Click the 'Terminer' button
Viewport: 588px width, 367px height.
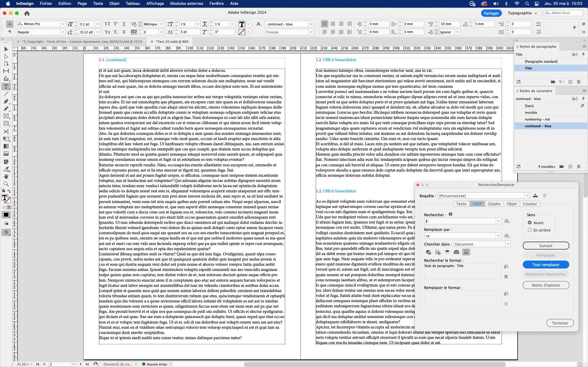(x=560, y=323)
